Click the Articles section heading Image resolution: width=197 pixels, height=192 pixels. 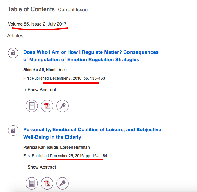coord(15,36)
